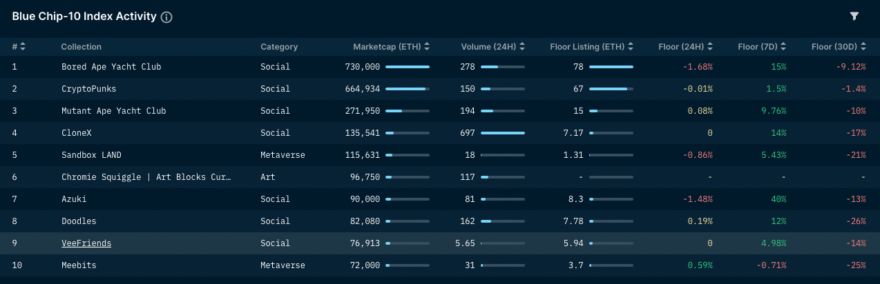The height and width of the screenshot is (284, 880).
Task: Click Mutant Ape volume value 194
Action: point(468,111)
